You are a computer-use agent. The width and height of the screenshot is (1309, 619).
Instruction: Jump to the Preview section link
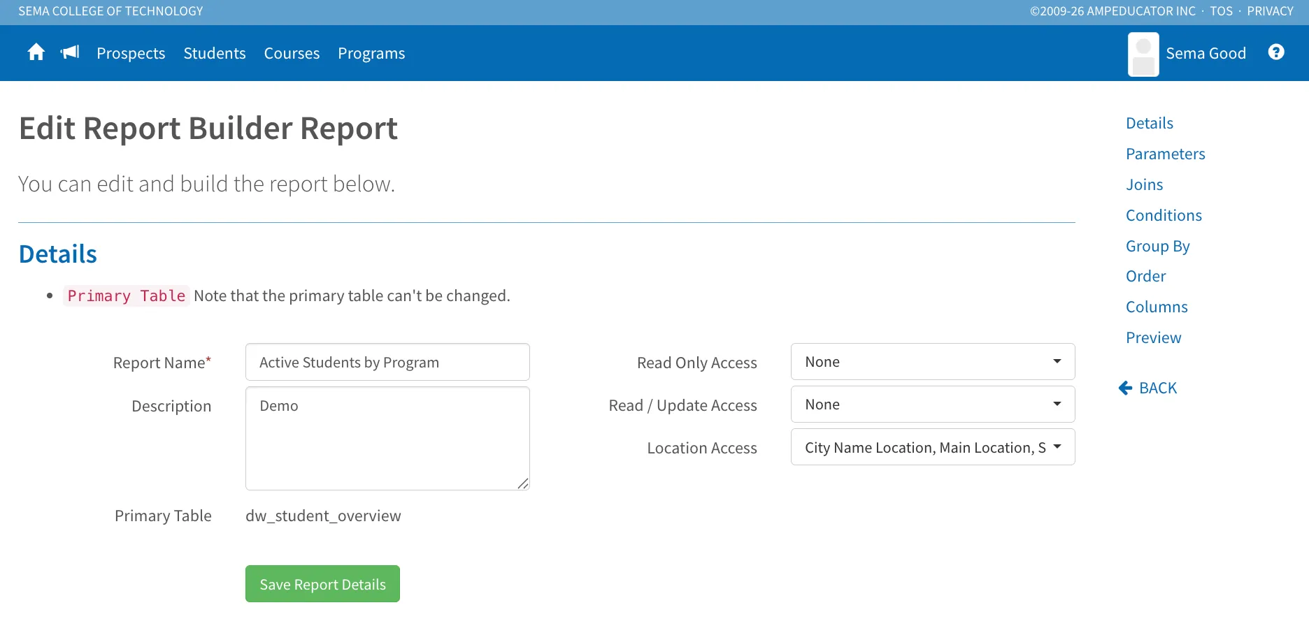point(1154,337)
